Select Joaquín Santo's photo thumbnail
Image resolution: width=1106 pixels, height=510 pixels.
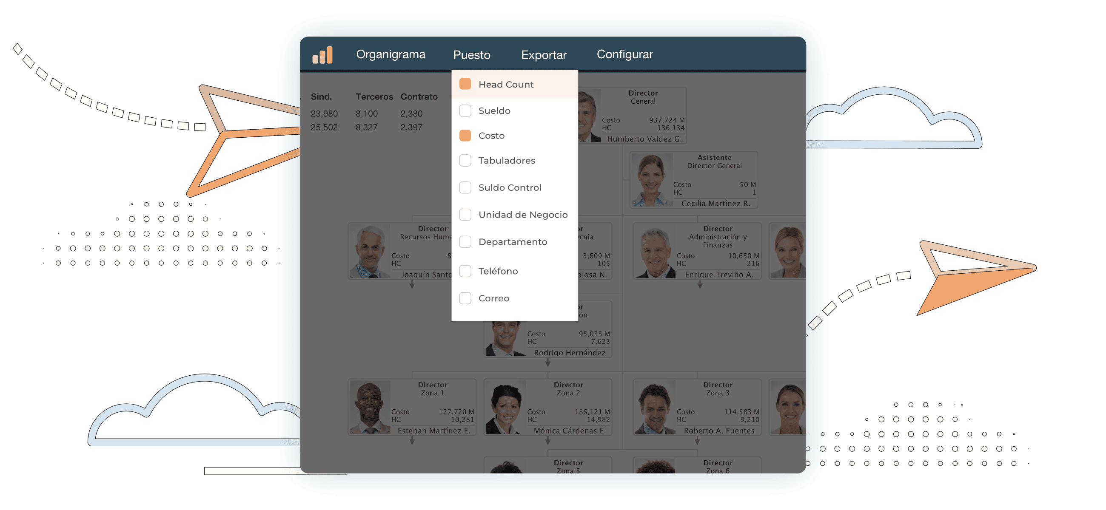tap(370, 251)
